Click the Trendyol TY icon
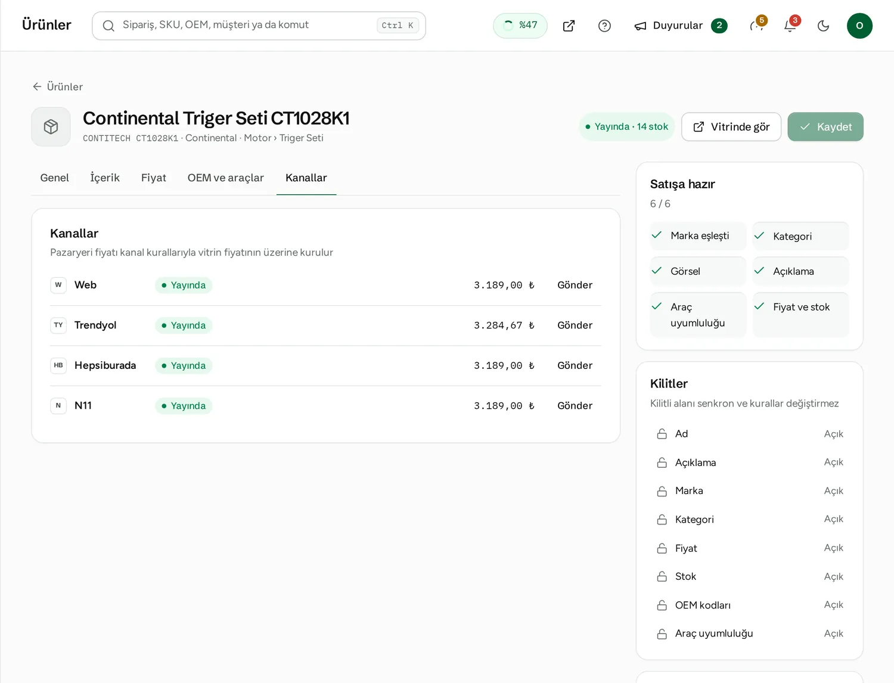894x683 pixels. pos(58,325)
